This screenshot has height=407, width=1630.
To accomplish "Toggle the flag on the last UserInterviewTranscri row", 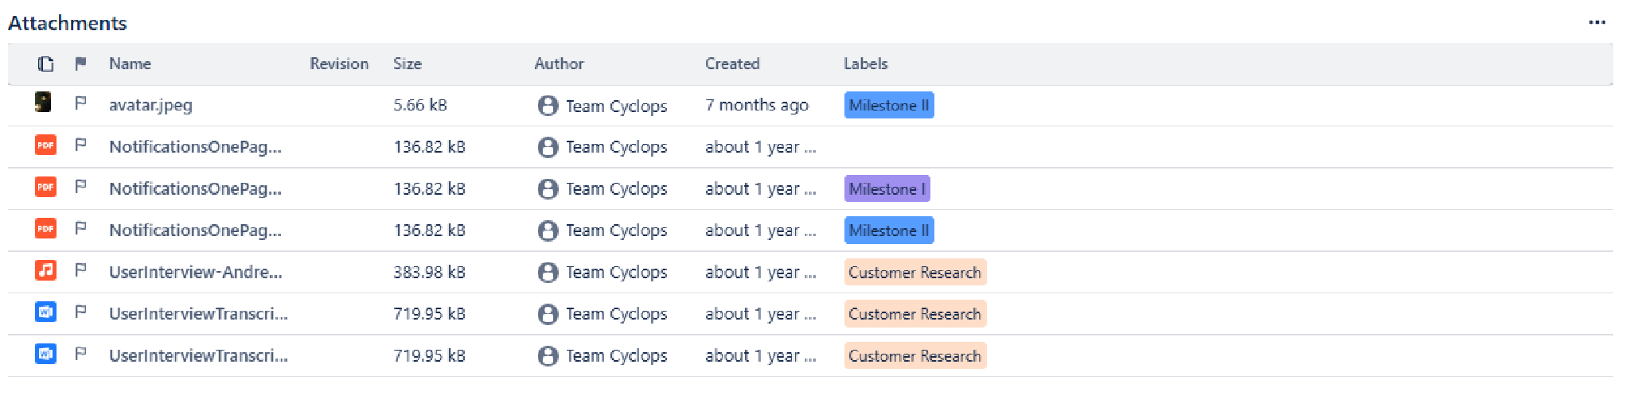I will [80, 354].
